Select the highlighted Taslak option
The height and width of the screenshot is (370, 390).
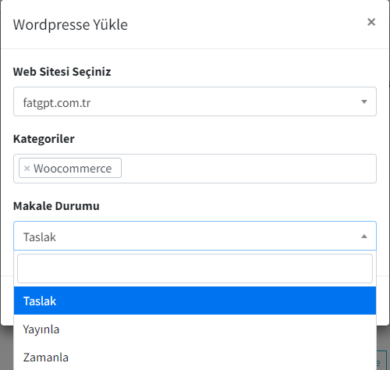(x=195, y=301)
